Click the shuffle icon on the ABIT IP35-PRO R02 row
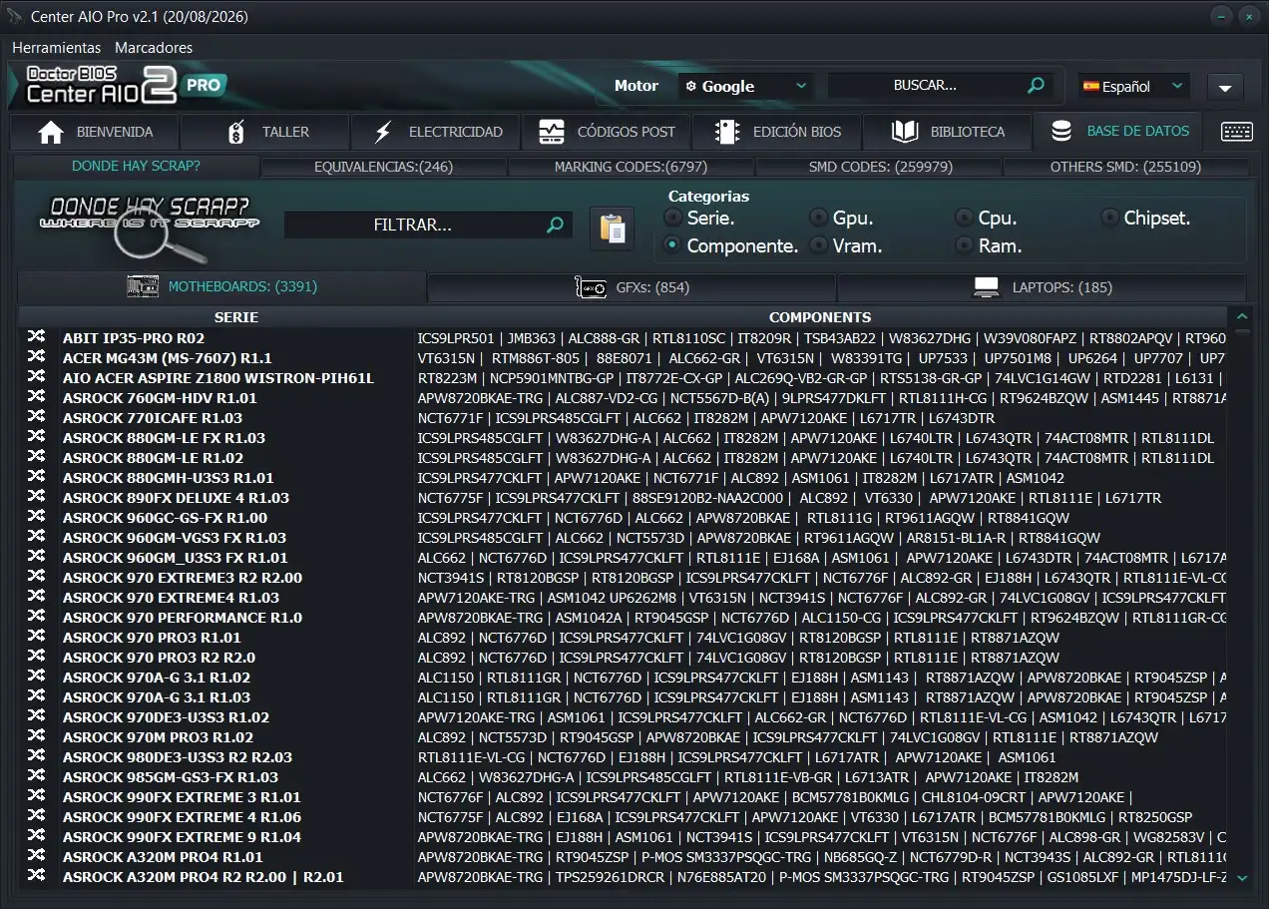Screen dimensions: 1269x909 point(37,338)
